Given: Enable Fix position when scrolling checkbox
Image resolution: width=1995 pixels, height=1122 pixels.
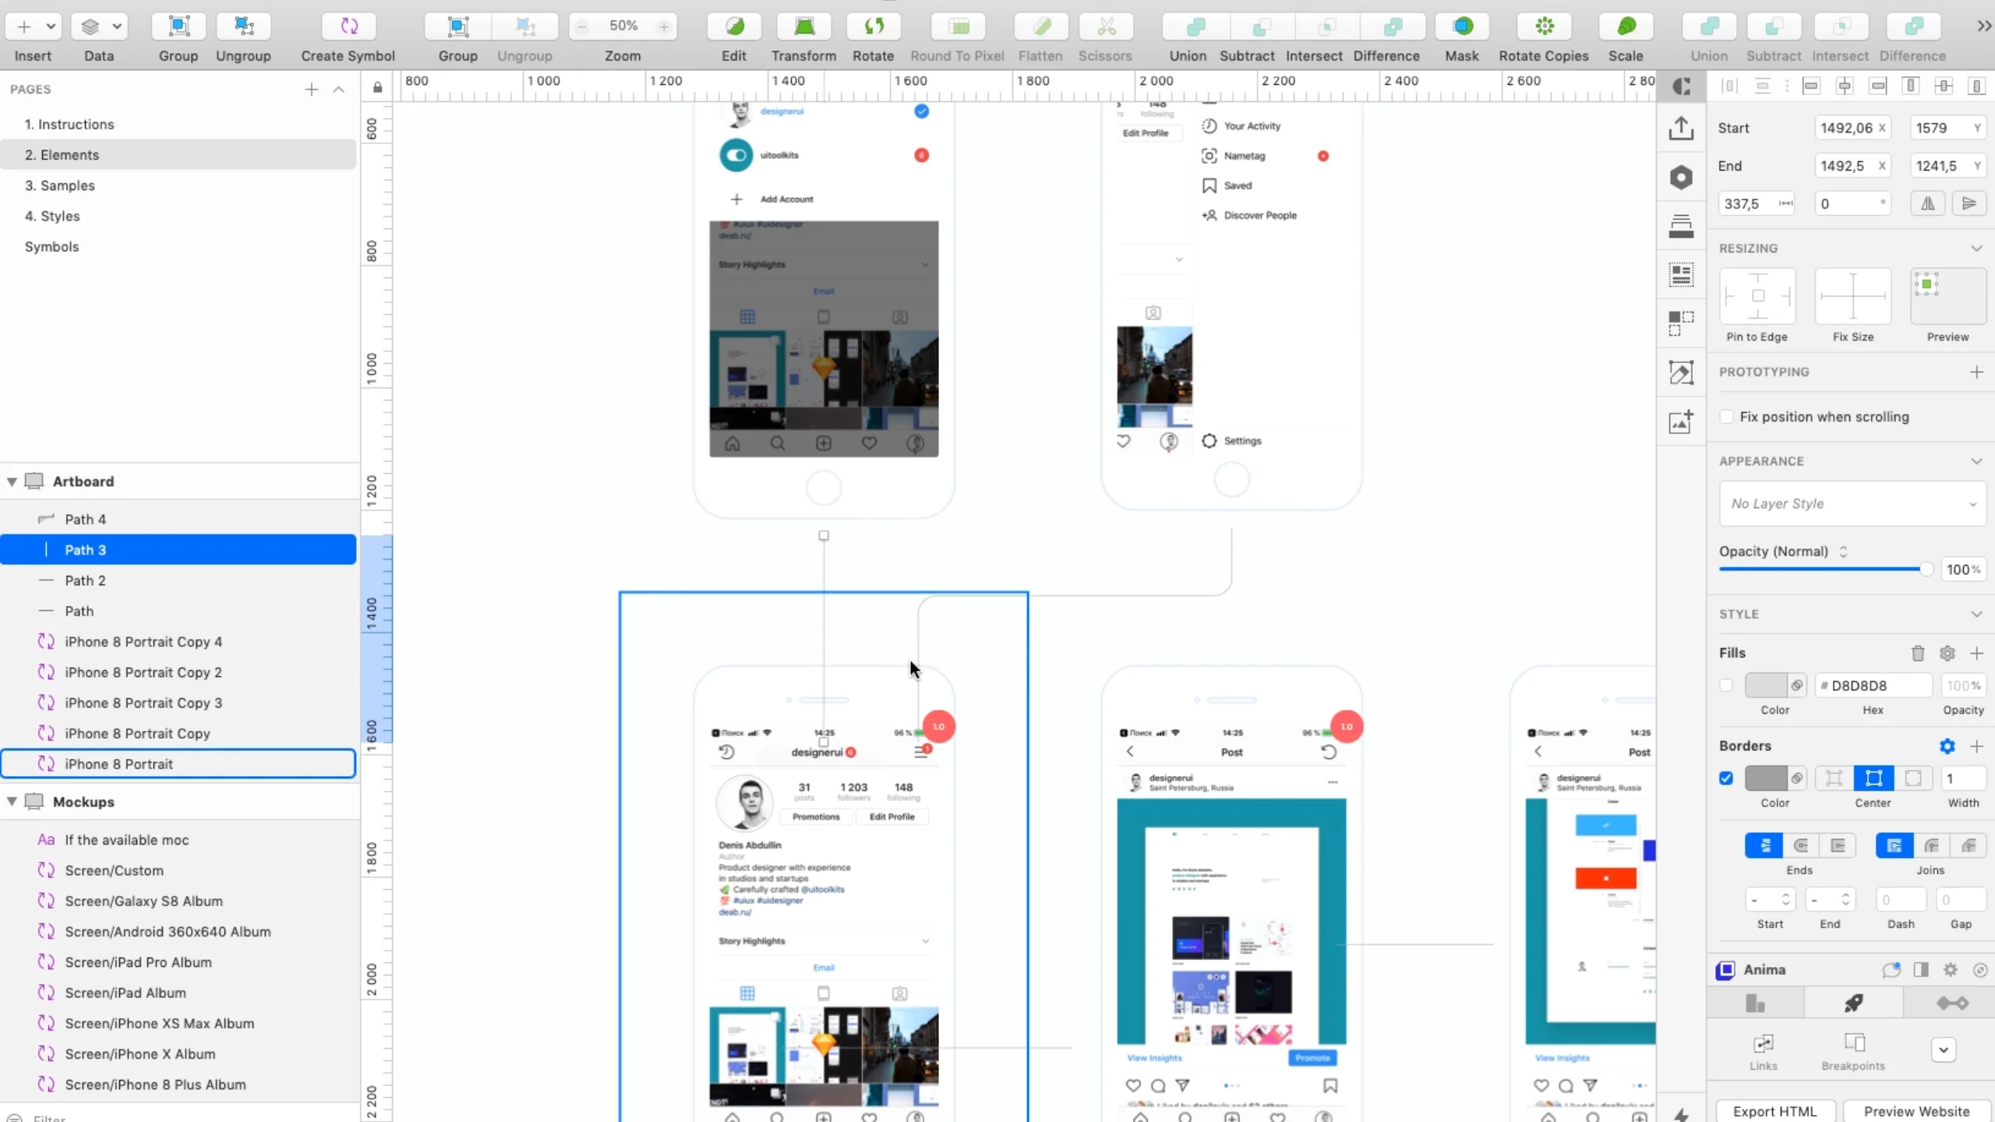Looking at the screenshot, I should click(1727, 417).
